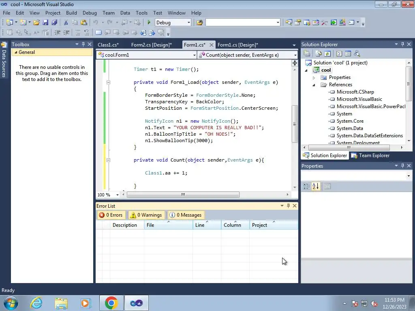The width and height of the screenshot is (415, 311).
Task: Increase line indent icon
Action: coord(66,32)
